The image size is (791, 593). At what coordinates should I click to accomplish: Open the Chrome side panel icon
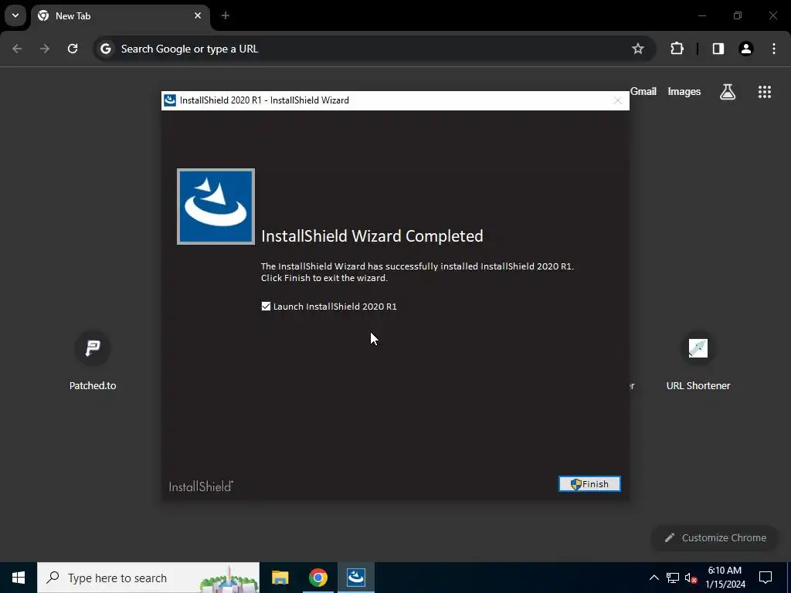(x=718, y=49)
